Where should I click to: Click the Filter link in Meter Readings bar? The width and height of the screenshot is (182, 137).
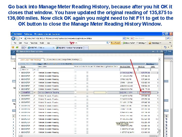click(x=39, y=64)
